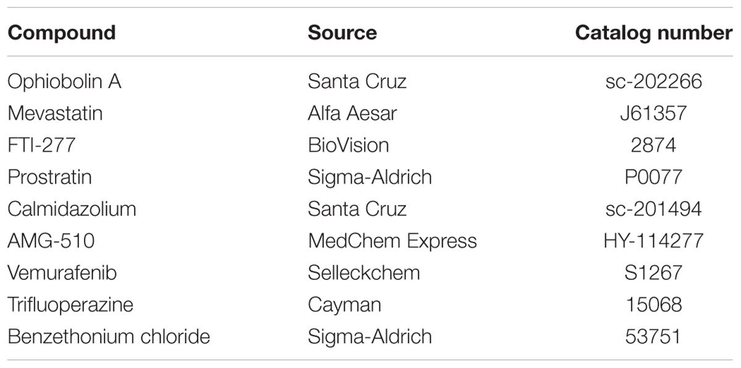Select the AMG-510 compound cell
Image resolution: width=741 pixels, height=368 pixels.
click(51, 241)
